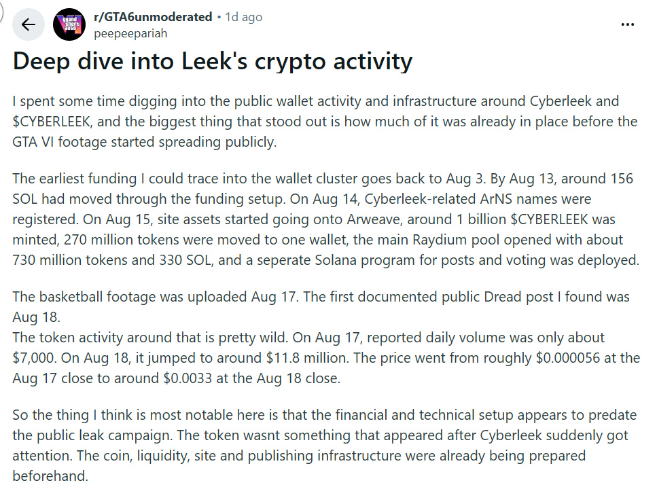Select the post title 'Deep dive into Leek's crypto activity'
Screen dimensions: 657x487
coord(213,62)
